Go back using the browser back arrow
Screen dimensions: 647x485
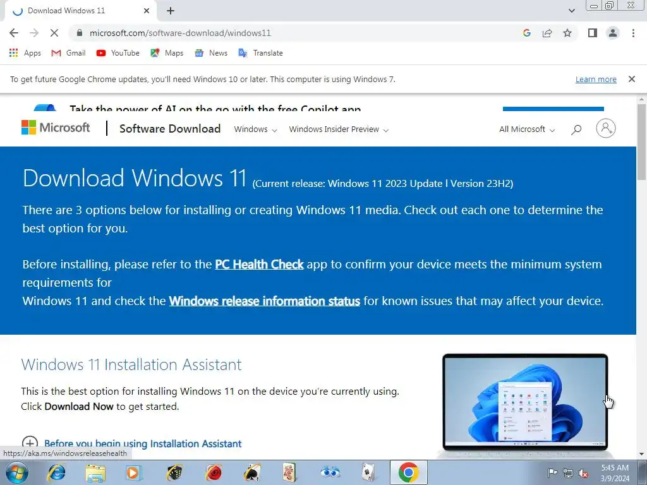pyautogui.click(x=14, y=33)
